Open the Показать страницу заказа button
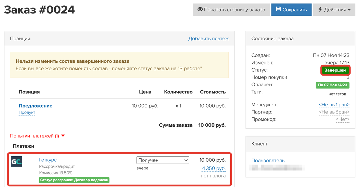Image resolution: width=359 pixels, height=187 pixels. click(x=231, y=10)
